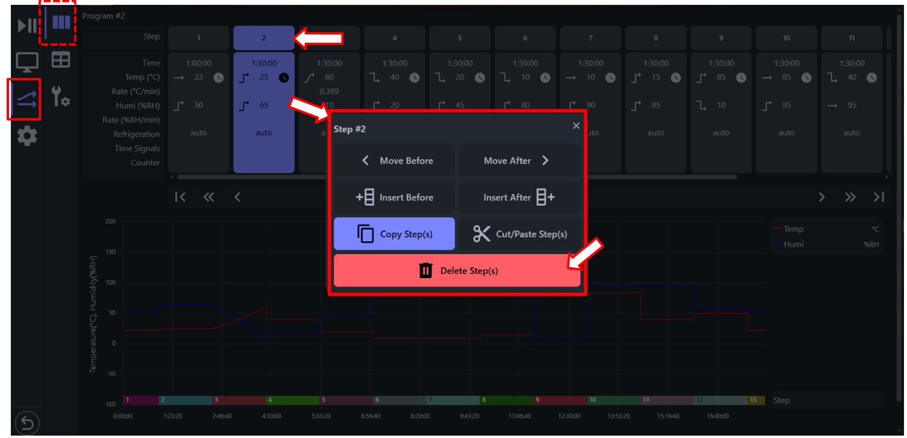Click clock icon in step 1 temp row
Image resolution: width=907 pixels, height=438 pixels.
218,77
